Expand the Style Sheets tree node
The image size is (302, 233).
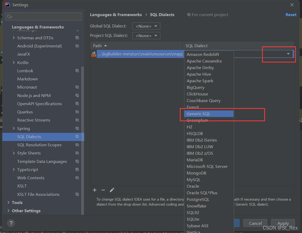[x=14, y=153]
